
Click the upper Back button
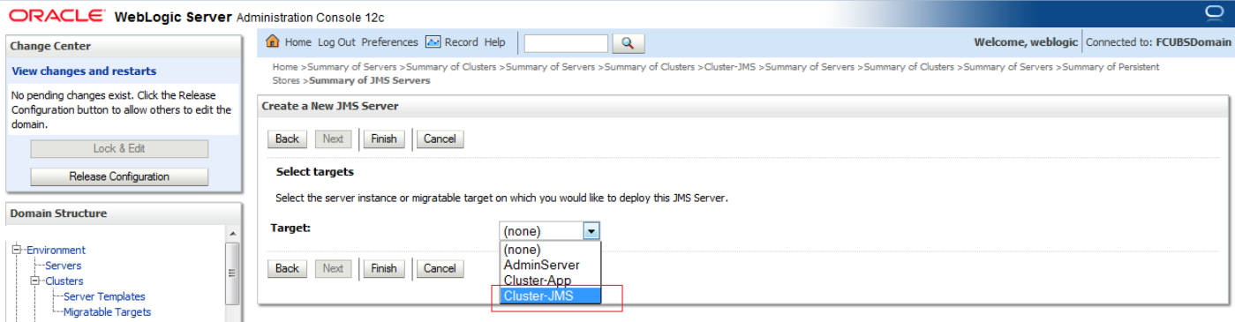click(x=287, y=139)
